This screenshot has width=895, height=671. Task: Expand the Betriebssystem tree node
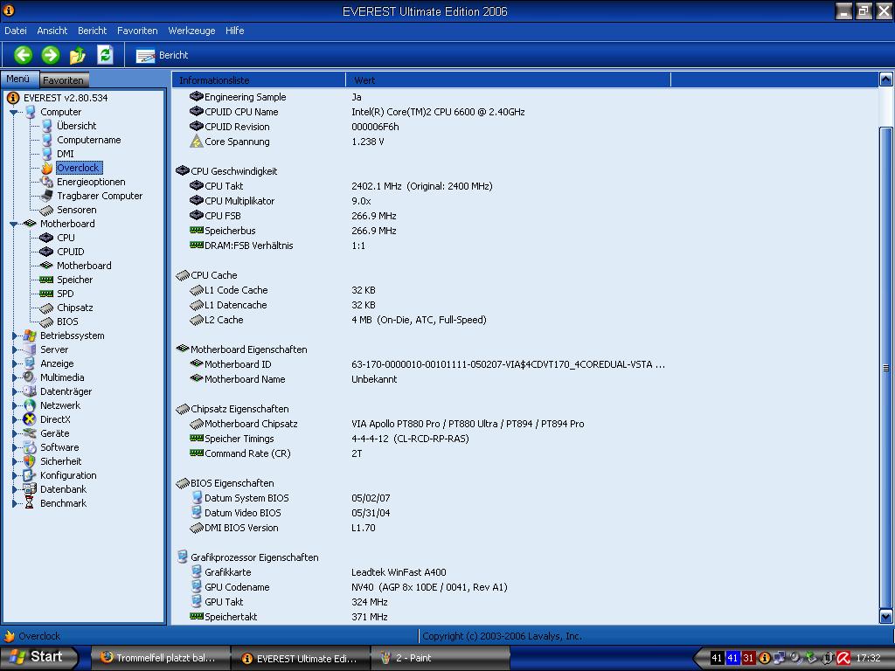[x=14, y=336]
